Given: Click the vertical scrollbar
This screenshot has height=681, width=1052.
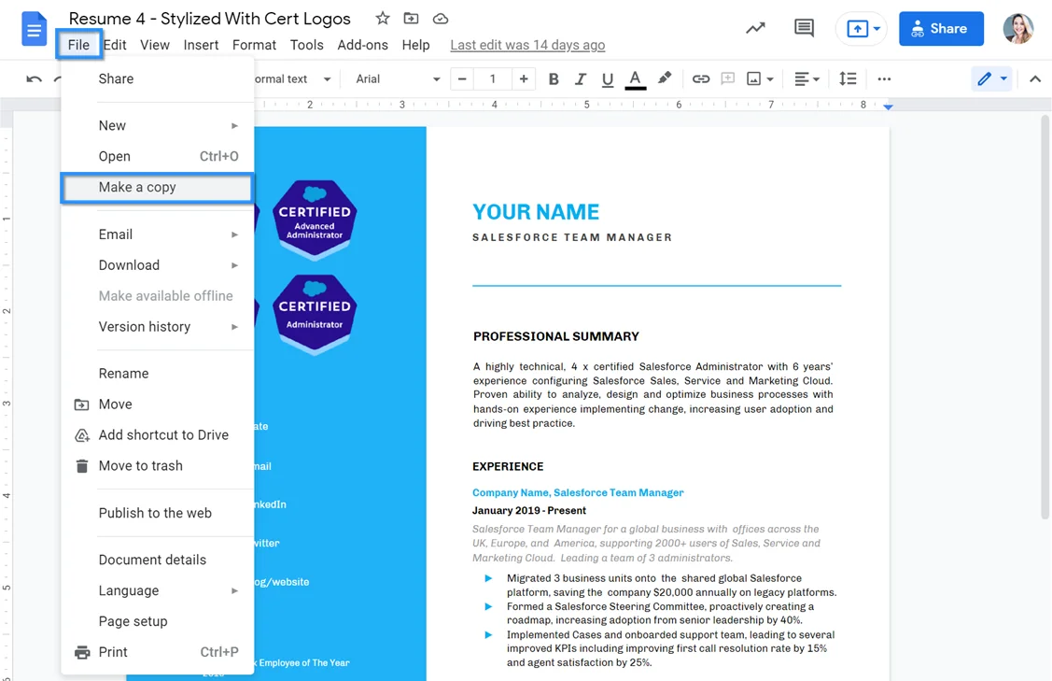Looking at the screenshot, I should [x=1045, y=316].
